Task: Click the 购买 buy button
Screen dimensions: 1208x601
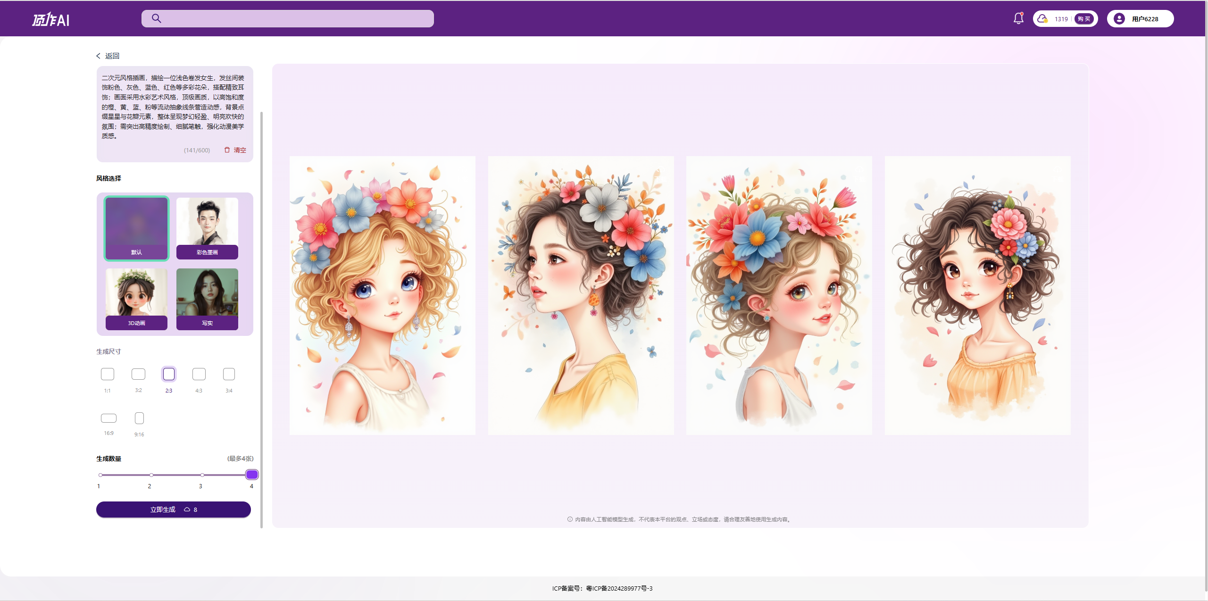Action: click(1084, 19)
